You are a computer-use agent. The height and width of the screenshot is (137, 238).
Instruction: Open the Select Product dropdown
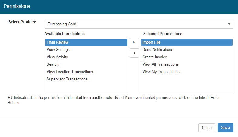pyautogui.click(x=139, y=24)
